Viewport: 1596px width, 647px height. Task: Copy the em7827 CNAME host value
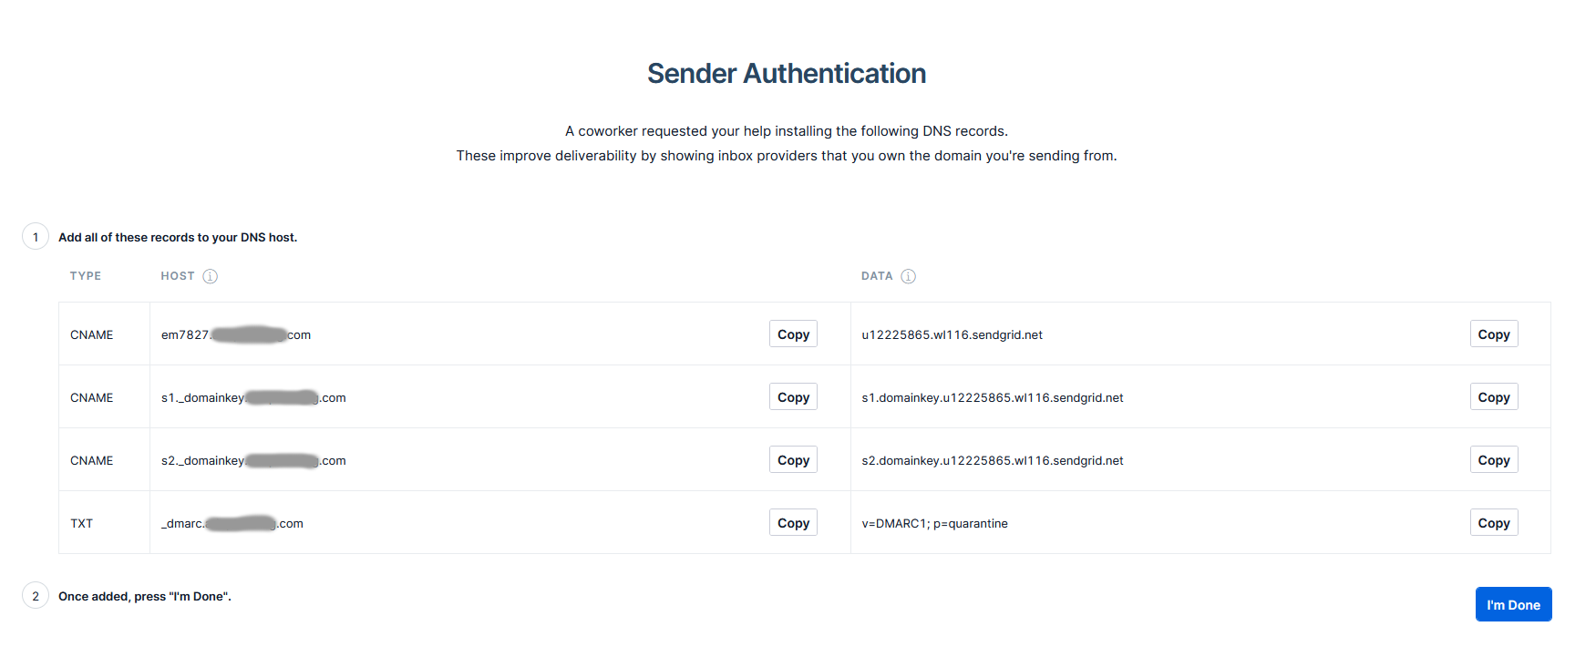793,334
